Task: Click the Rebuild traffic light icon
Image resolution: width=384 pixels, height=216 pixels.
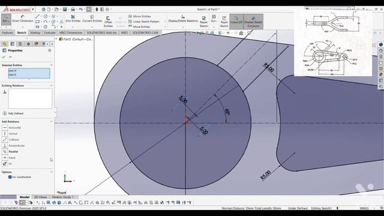Action: coord(97,10)
